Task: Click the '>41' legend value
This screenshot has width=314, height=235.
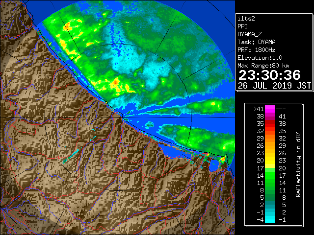Action: point(259,109)
